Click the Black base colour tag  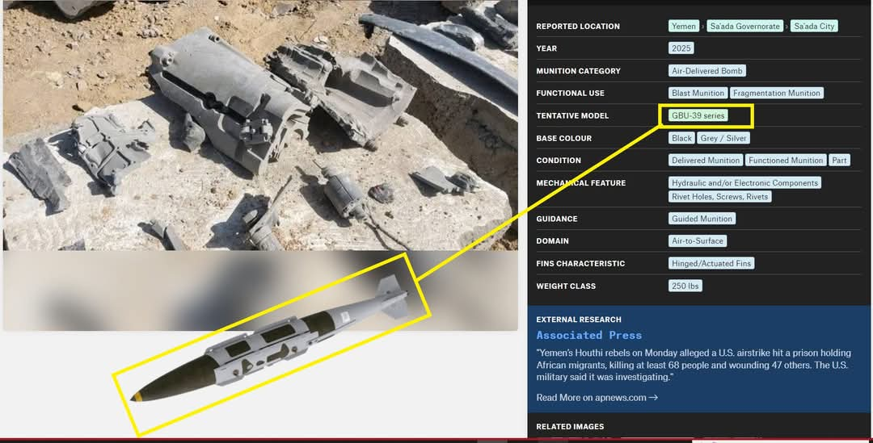681,138
